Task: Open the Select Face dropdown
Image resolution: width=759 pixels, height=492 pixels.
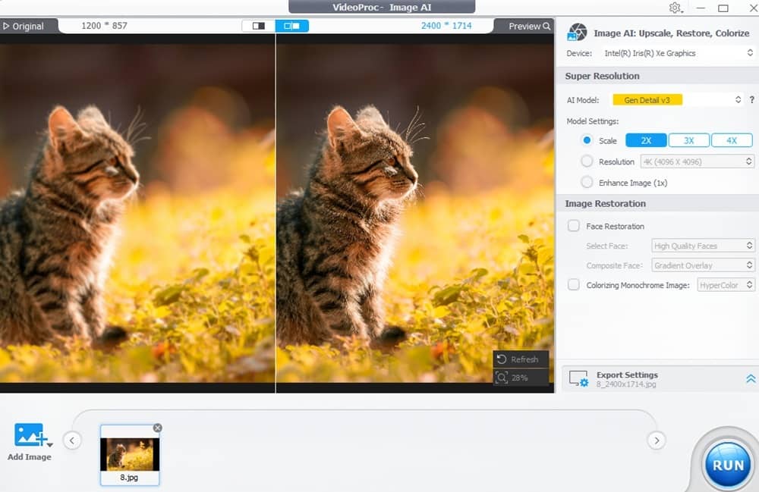Action: click(x=702, y=245)
